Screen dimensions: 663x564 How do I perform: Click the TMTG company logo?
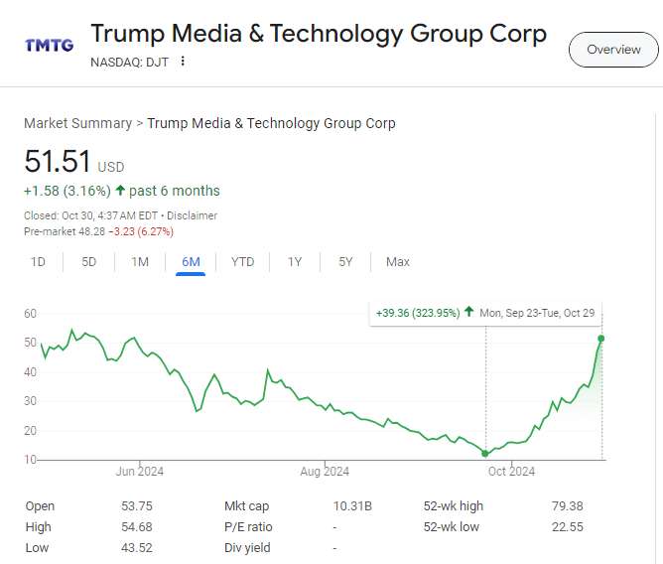tap(48, 46)
